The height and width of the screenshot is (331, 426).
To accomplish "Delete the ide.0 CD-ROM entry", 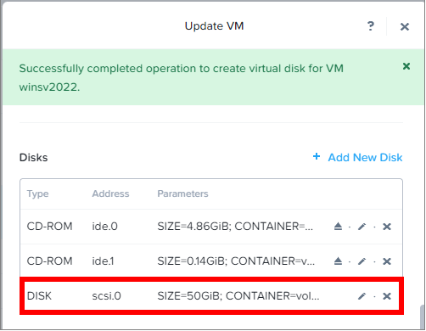I will pos(387,227).
